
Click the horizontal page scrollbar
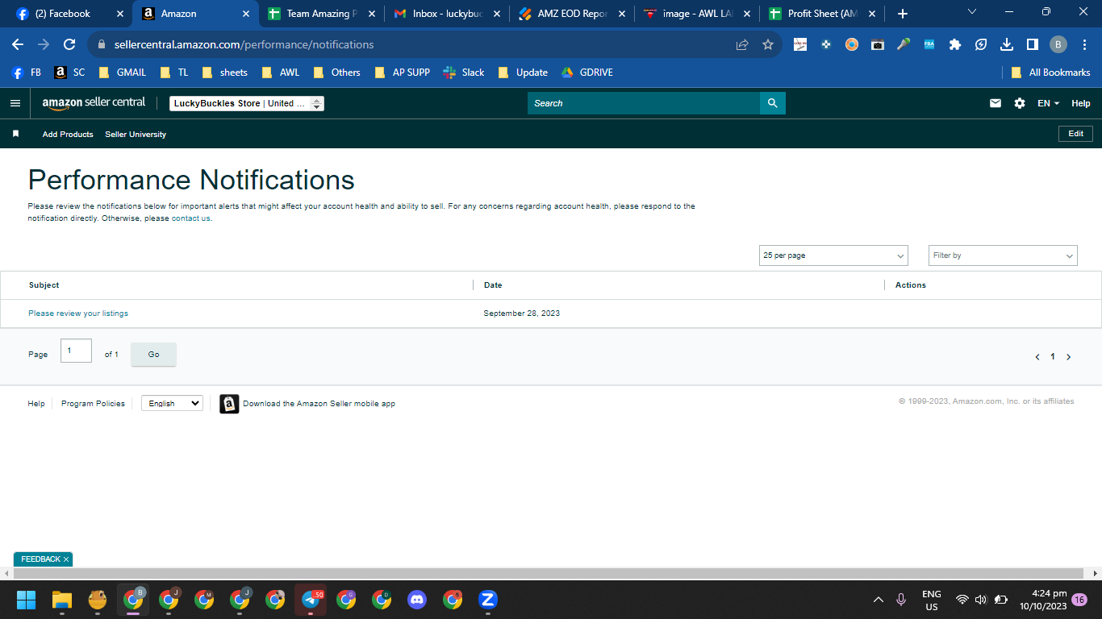tap(550, 573)
